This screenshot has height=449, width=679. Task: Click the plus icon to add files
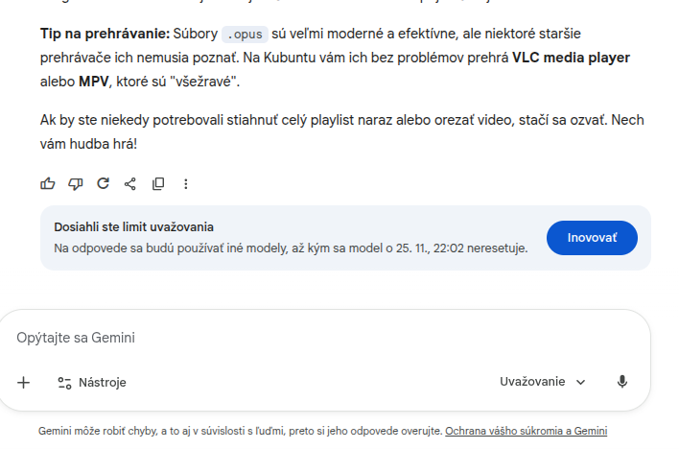(24, 382)
